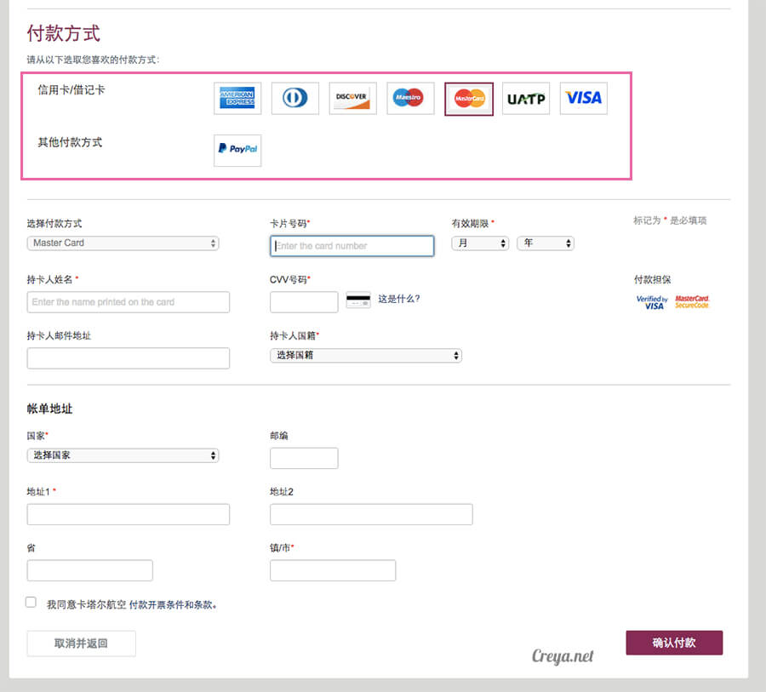Select Maestro card payment icon
Viewport: 766px width, 692px height.
click(410, 98)
